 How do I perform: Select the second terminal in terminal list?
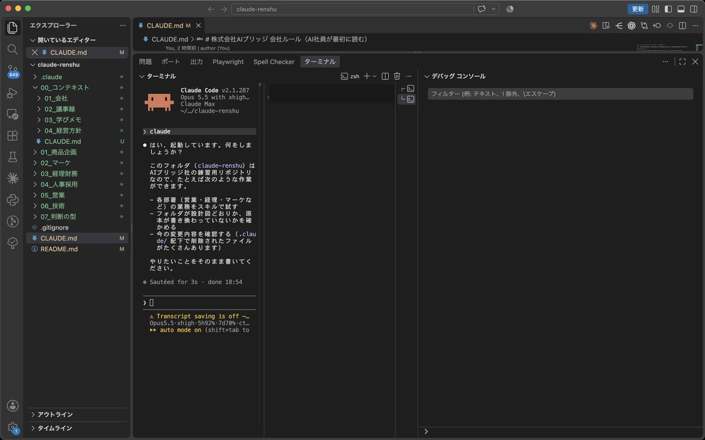pos(407,99)
